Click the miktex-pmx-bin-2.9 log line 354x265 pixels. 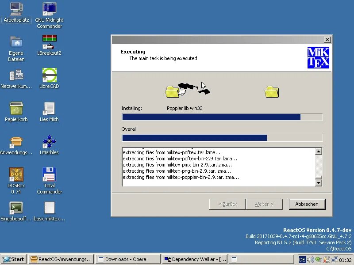click(177, 165)
